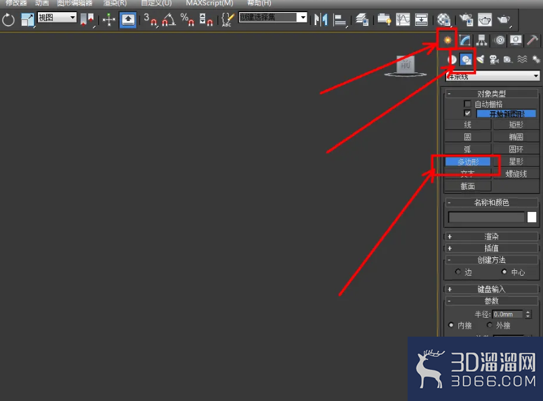Click the ViewCube in viewport

coord(406,66)
